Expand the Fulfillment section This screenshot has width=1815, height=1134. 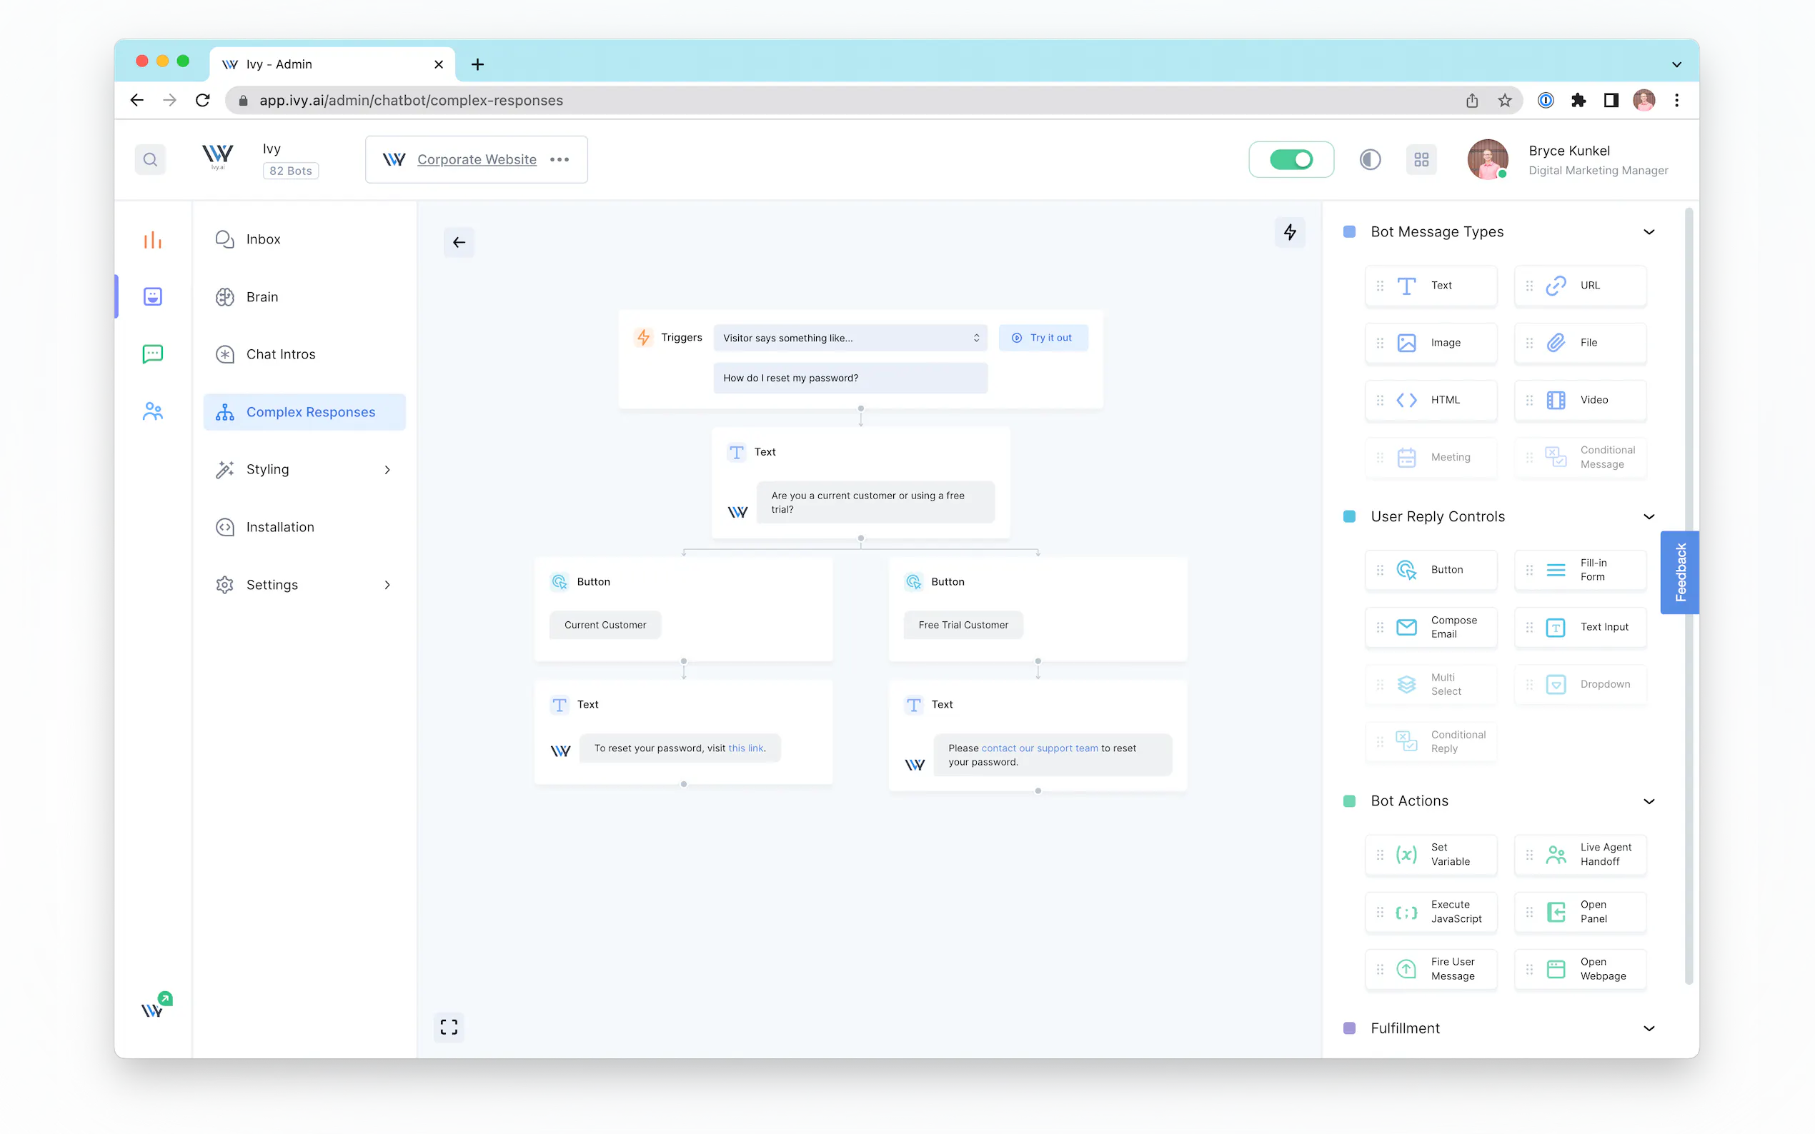[x=1649, y=1028]
